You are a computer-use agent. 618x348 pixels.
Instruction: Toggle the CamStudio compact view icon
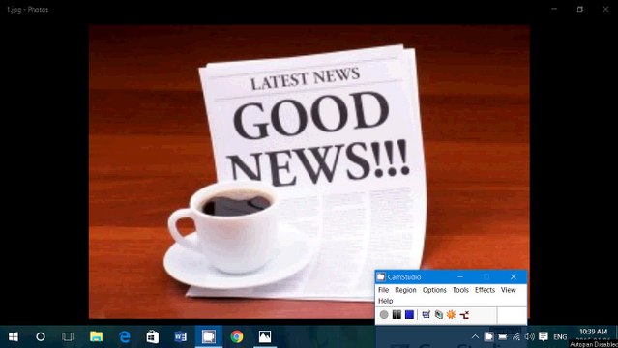tap(427, 314)
